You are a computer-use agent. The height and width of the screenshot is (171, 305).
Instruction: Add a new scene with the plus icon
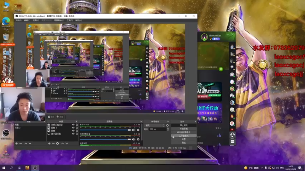[x=16, y=144]
